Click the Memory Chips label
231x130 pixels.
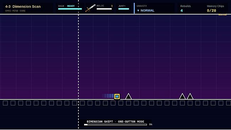click(x=215, y=6)
